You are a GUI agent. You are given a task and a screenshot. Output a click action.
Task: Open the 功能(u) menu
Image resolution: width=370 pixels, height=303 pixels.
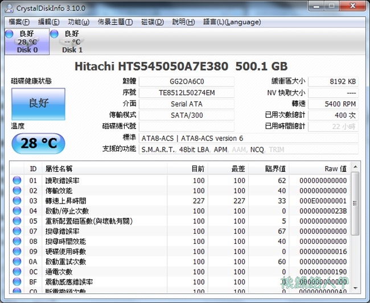point(79,22)
